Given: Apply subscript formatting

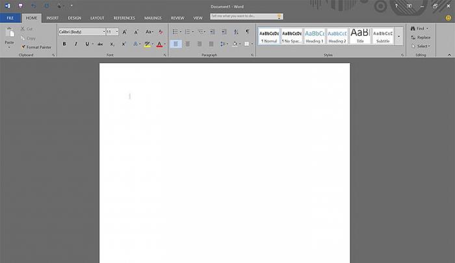Looking at the screenshot, I should [x=112, y=44].
